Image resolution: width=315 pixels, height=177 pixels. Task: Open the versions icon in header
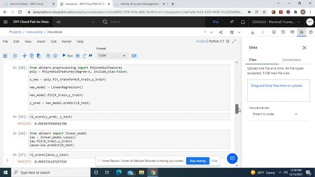(x=232, y=32)
